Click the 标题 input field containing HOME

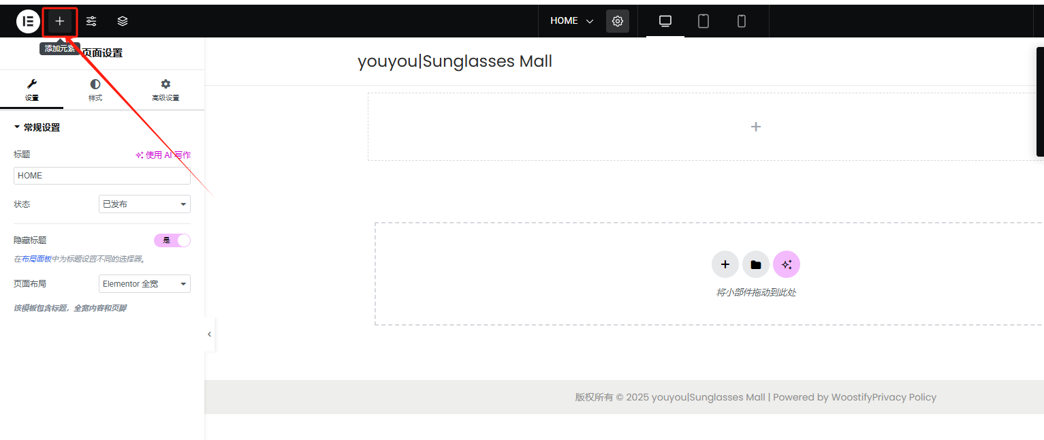(102, 176)
